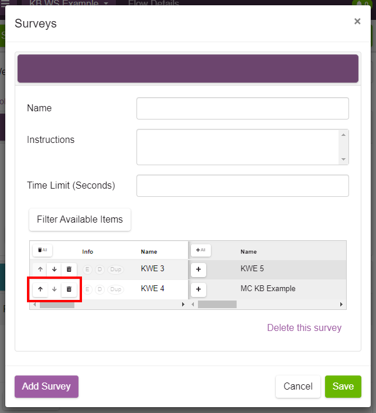Select the KWE 3 item name
The width and height of the screenshot is (376, 413).
click(x=152, y=268)
